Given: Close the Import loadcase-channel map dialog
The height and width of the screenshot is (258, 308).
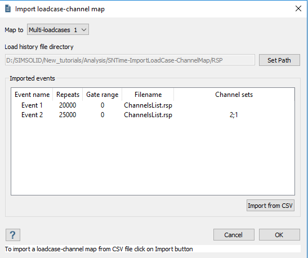Looking at the screenshot, I should 298,8.
